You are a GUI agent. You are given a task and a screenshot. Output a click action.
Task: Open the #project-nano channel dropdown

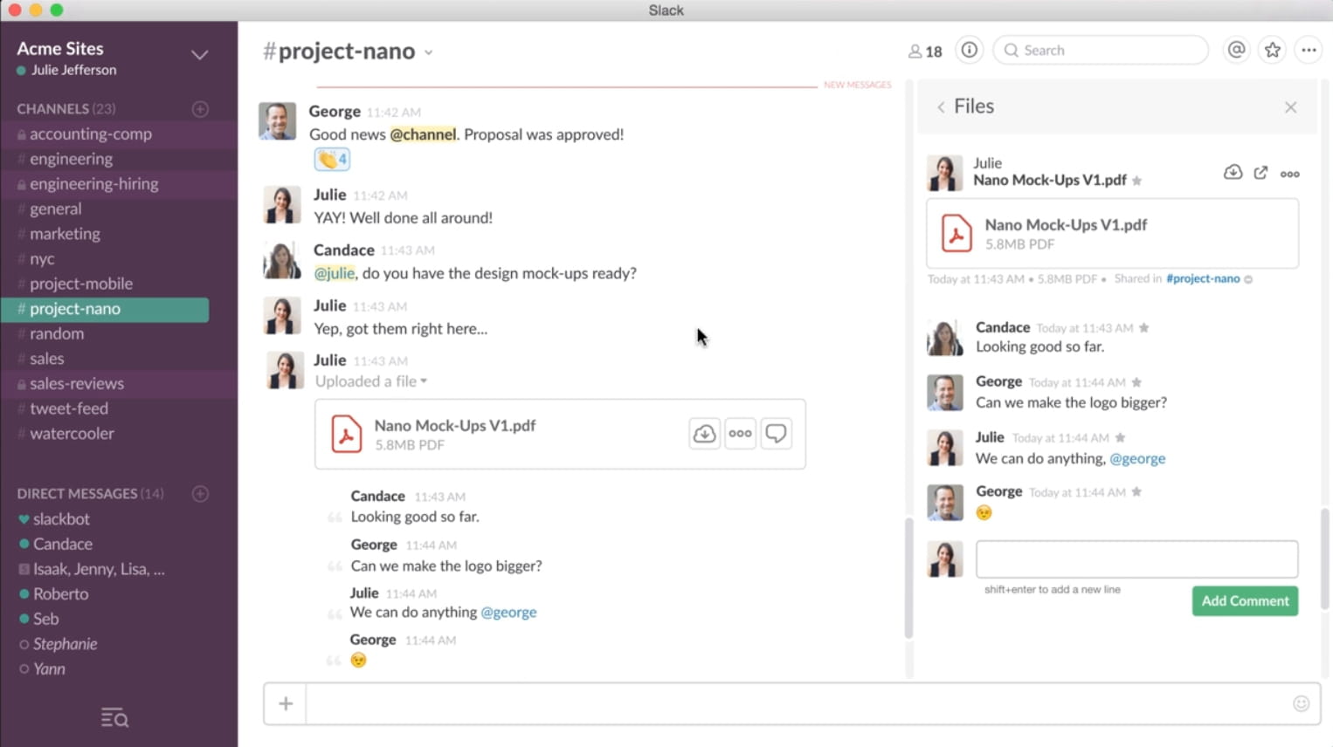pos(428,52)
